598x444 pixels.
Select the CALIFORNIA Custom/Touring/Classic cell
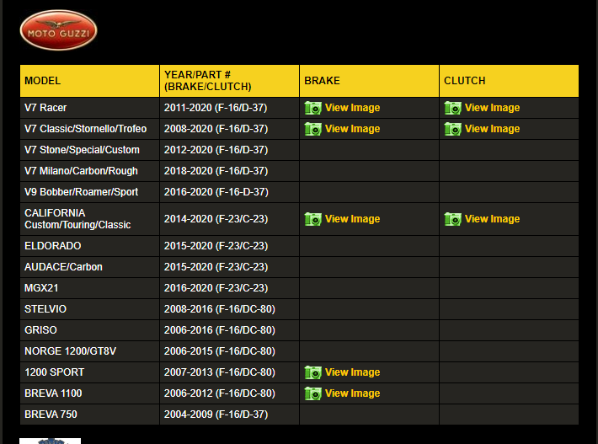[x=89, y=219]
